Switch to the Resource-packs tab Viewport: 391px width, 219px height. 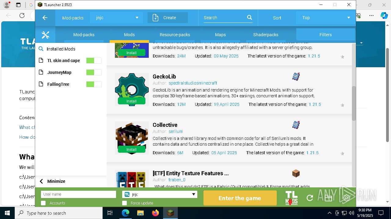pyautogui.click(x=175, y=35)
